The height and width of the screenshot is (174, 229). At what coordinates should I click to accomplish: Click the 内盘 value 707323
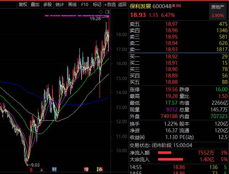click(x=219, y=116)
